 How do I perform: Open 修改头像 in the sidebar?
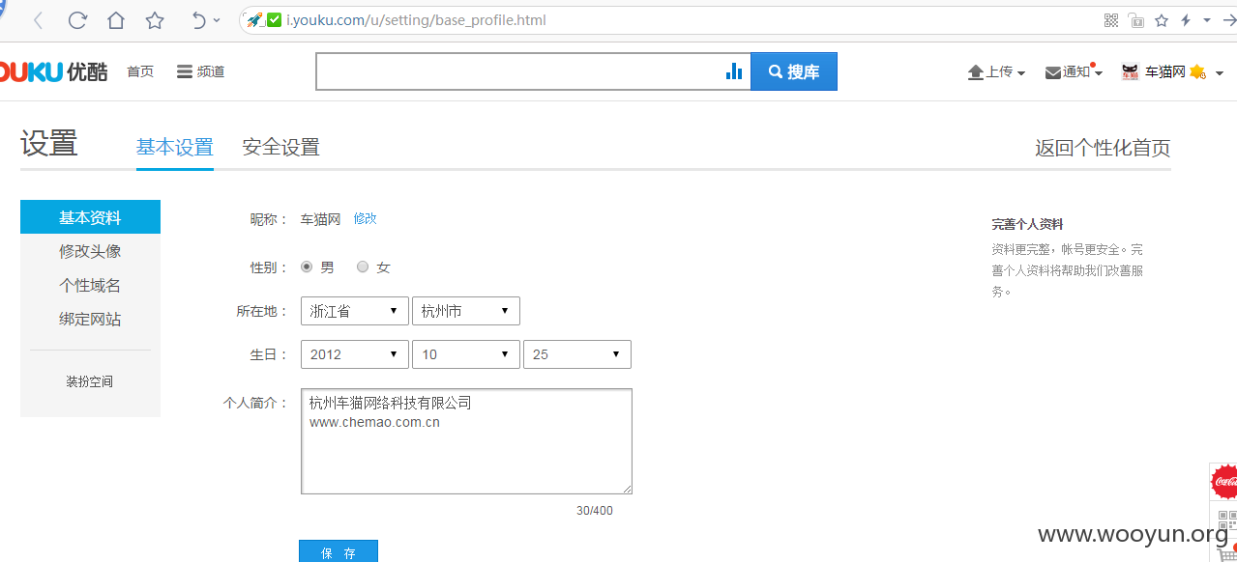90,251
